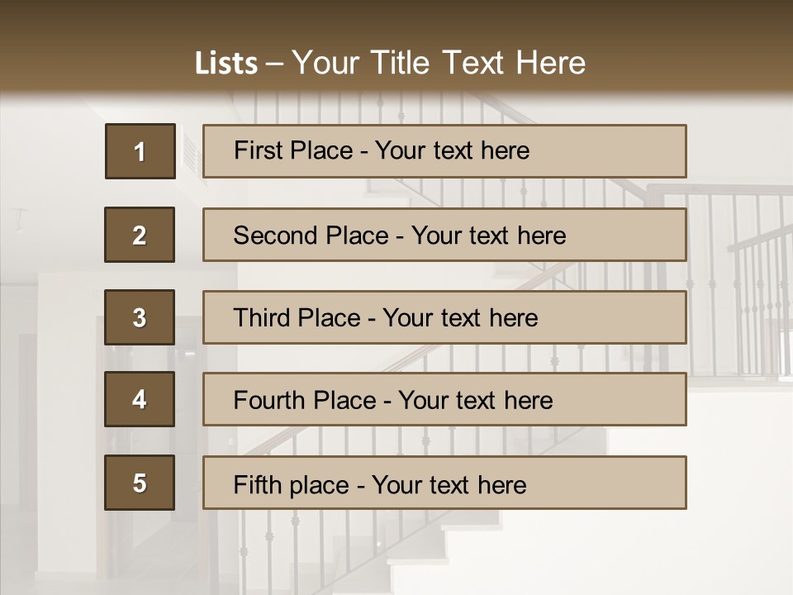Click words 'Your text here' in First Place bar
Image resolution: width=793 pixels, height=595 pixels.
point(452,150)
